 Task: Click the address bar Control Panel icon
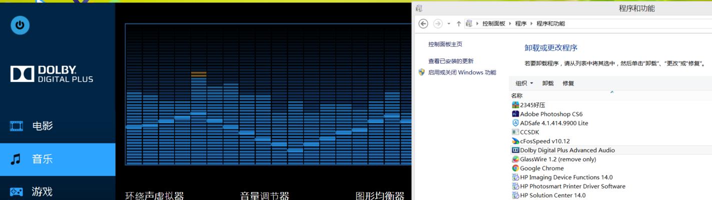(469, 23)
